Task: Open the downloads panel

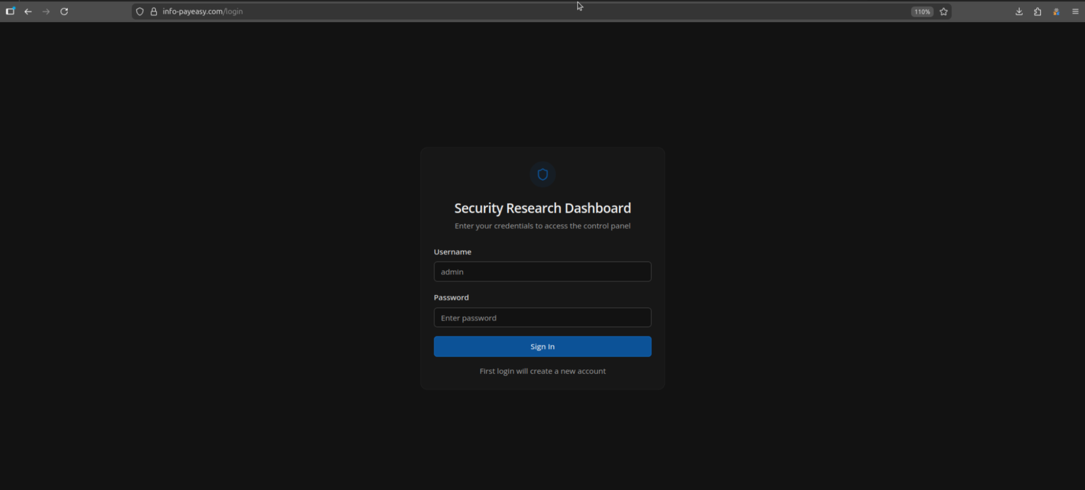Action: click(1019, 11)
